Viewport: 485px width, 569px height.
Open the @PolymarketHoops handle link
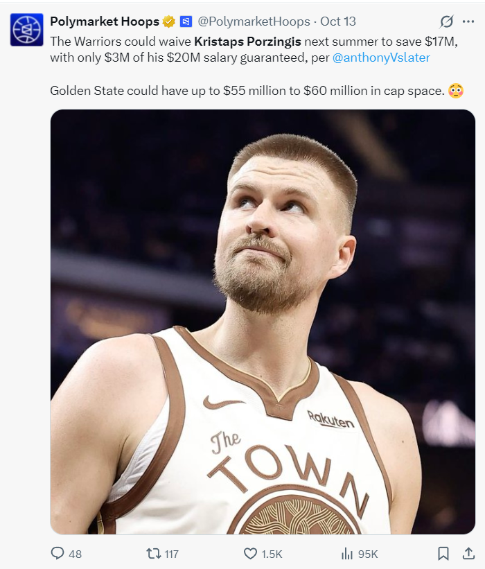point(254,21)
